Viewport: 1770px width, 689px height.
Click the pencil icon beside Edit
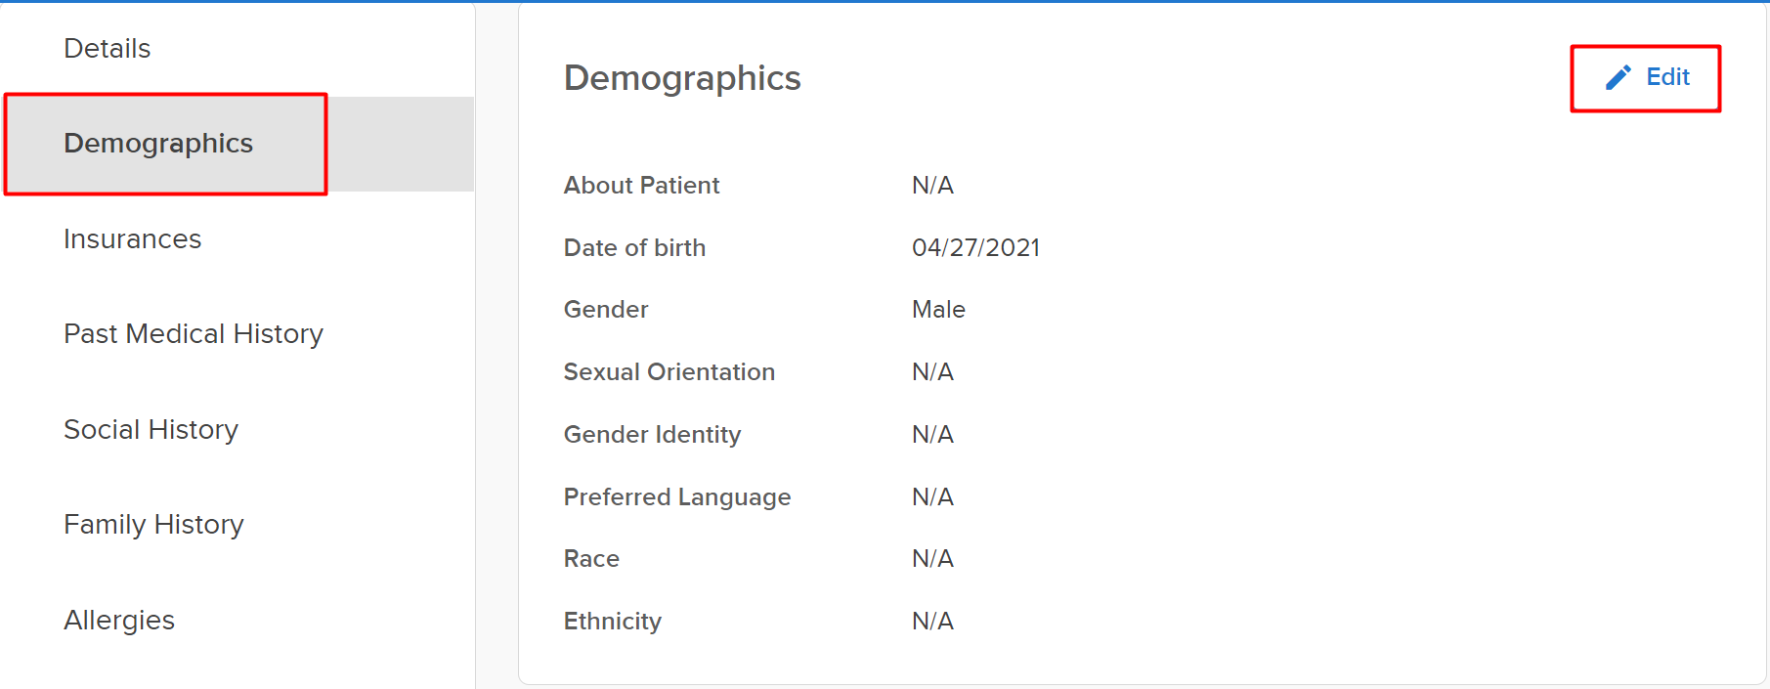pos(1619,77)
